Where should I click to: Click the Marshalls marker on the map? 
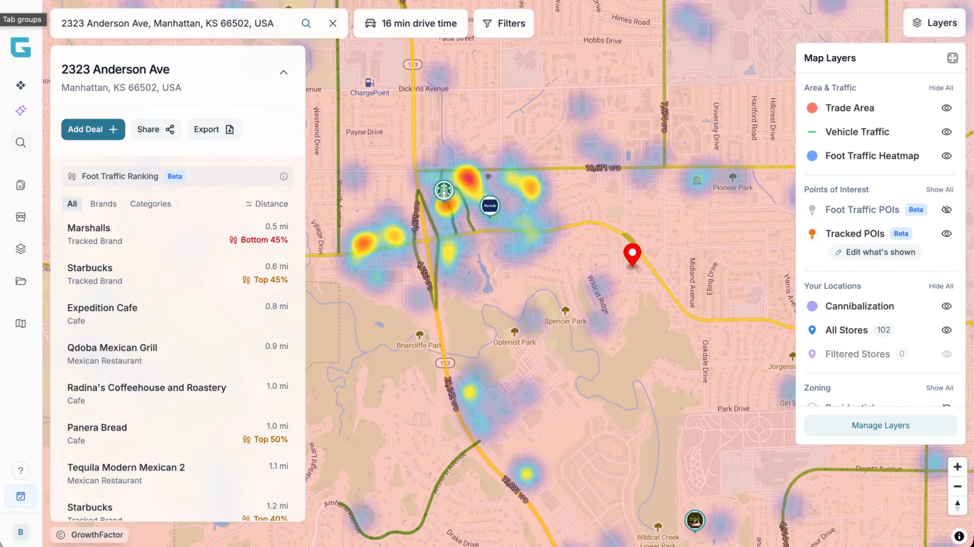(490, 205)
